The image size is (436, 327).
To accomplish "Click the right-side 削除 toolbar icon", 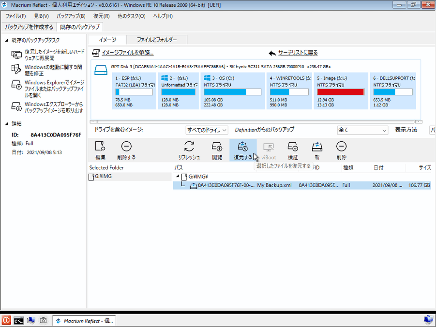I will pyautogui.click(x=341, y=146).
